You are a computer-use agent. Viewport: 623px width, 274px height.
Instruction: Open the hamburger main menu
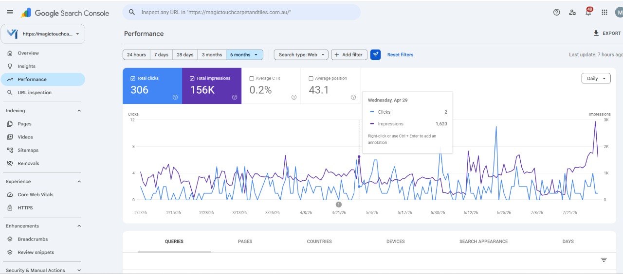click(x=10, y=13)
